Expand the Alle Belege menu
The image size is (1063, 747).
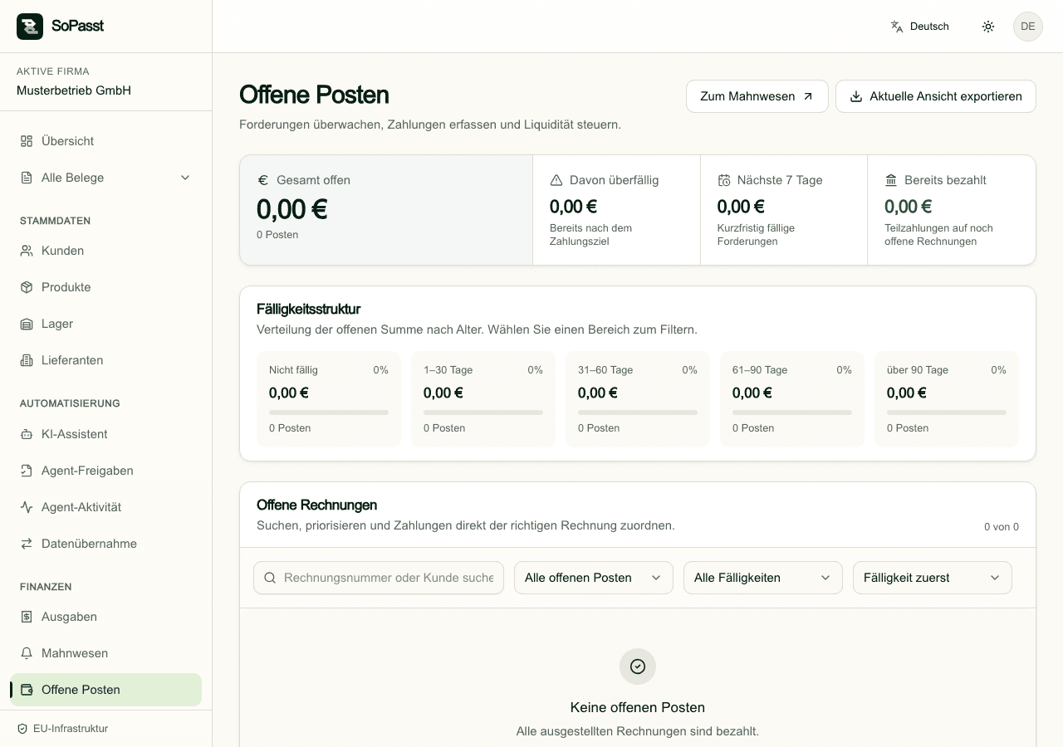pos(105,178)
